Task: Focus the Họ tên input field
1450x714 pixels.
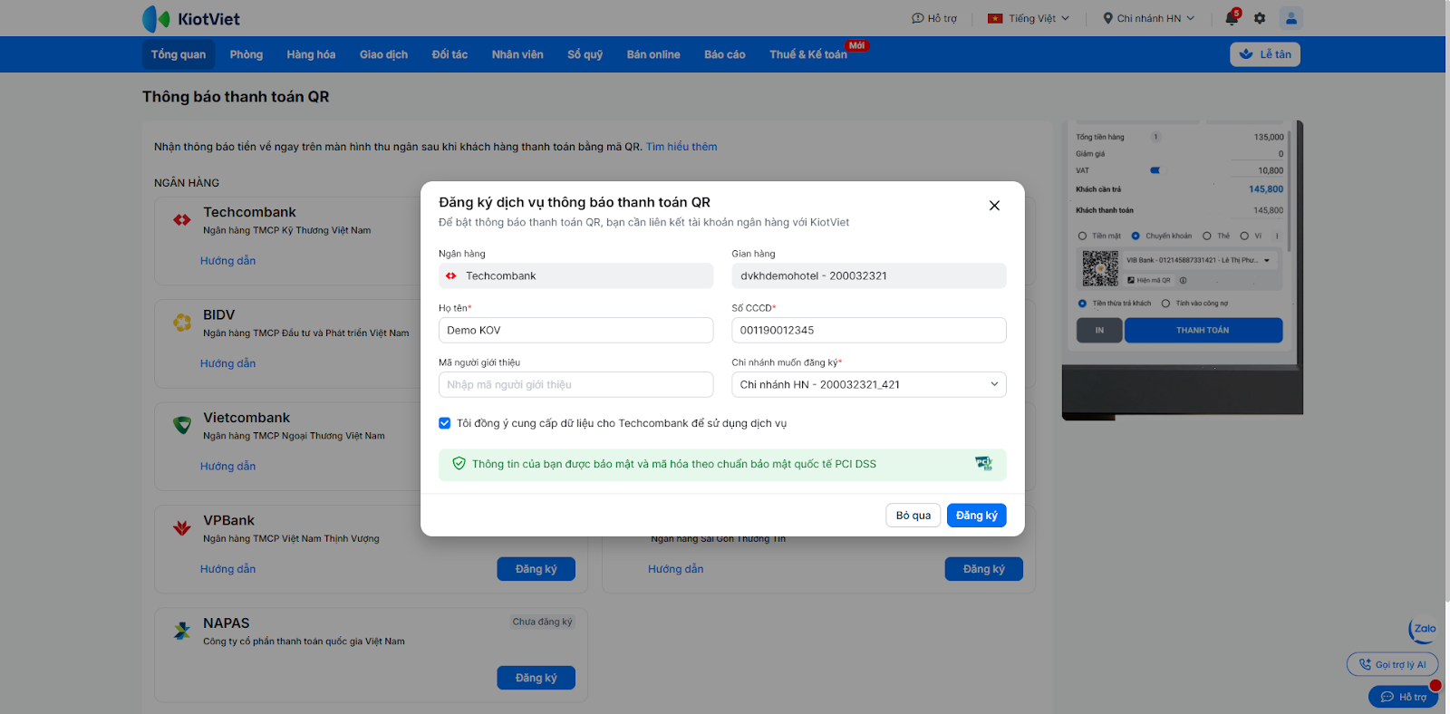Action: pos(576,331)
